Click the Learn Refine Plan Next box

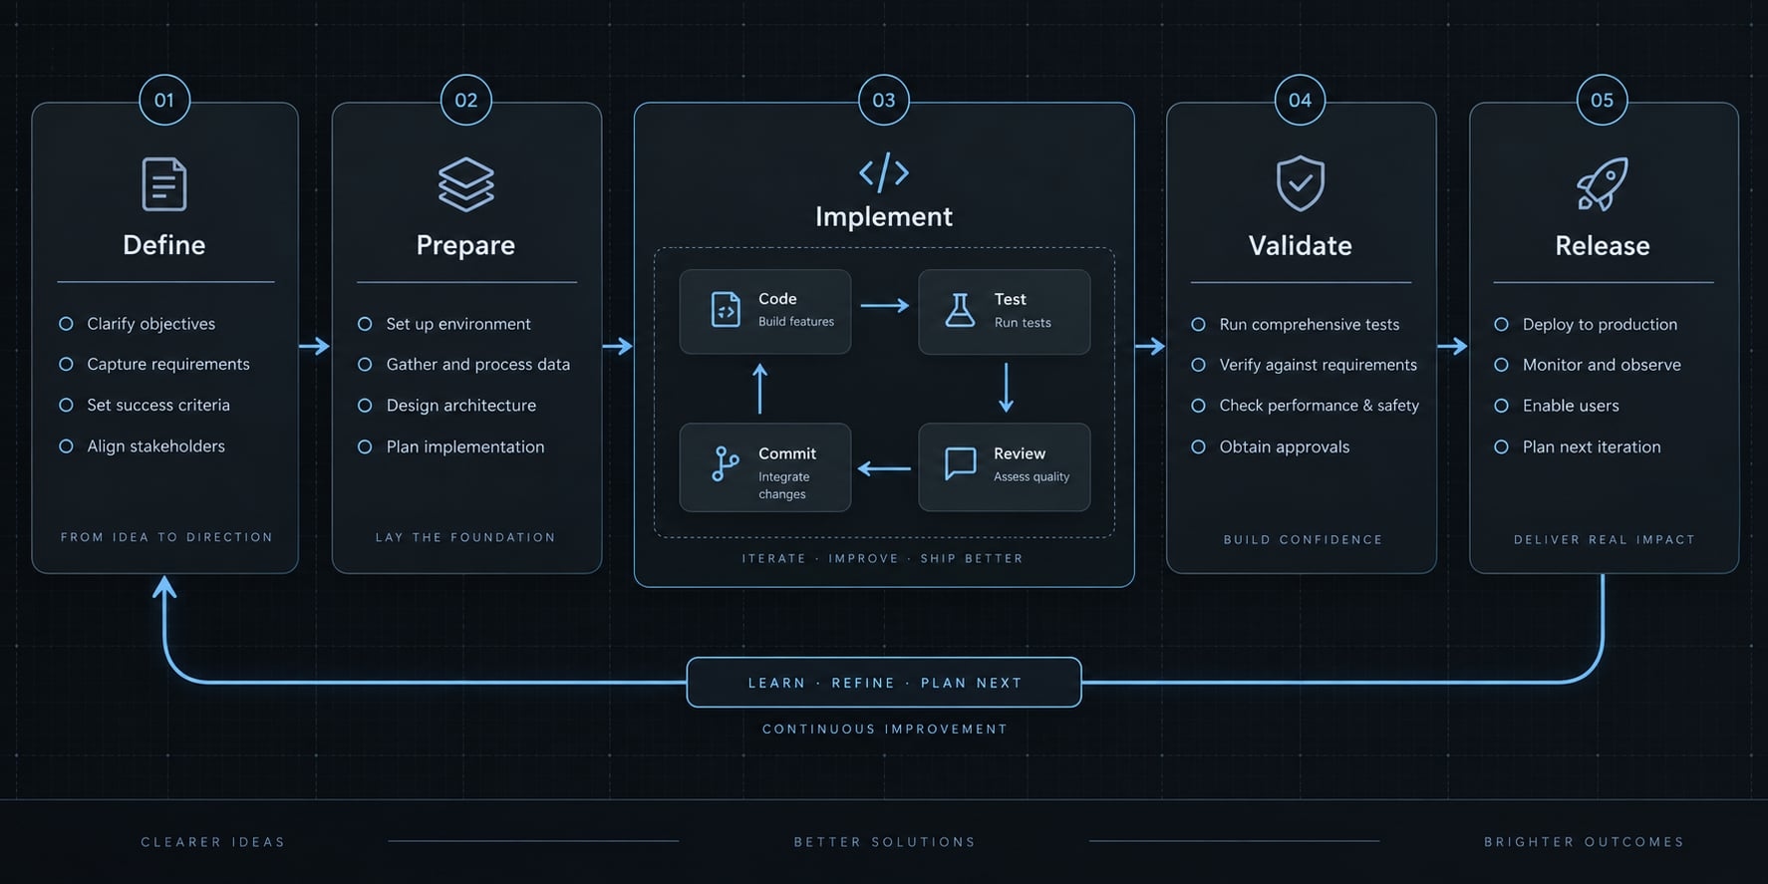tap(884, 683)
